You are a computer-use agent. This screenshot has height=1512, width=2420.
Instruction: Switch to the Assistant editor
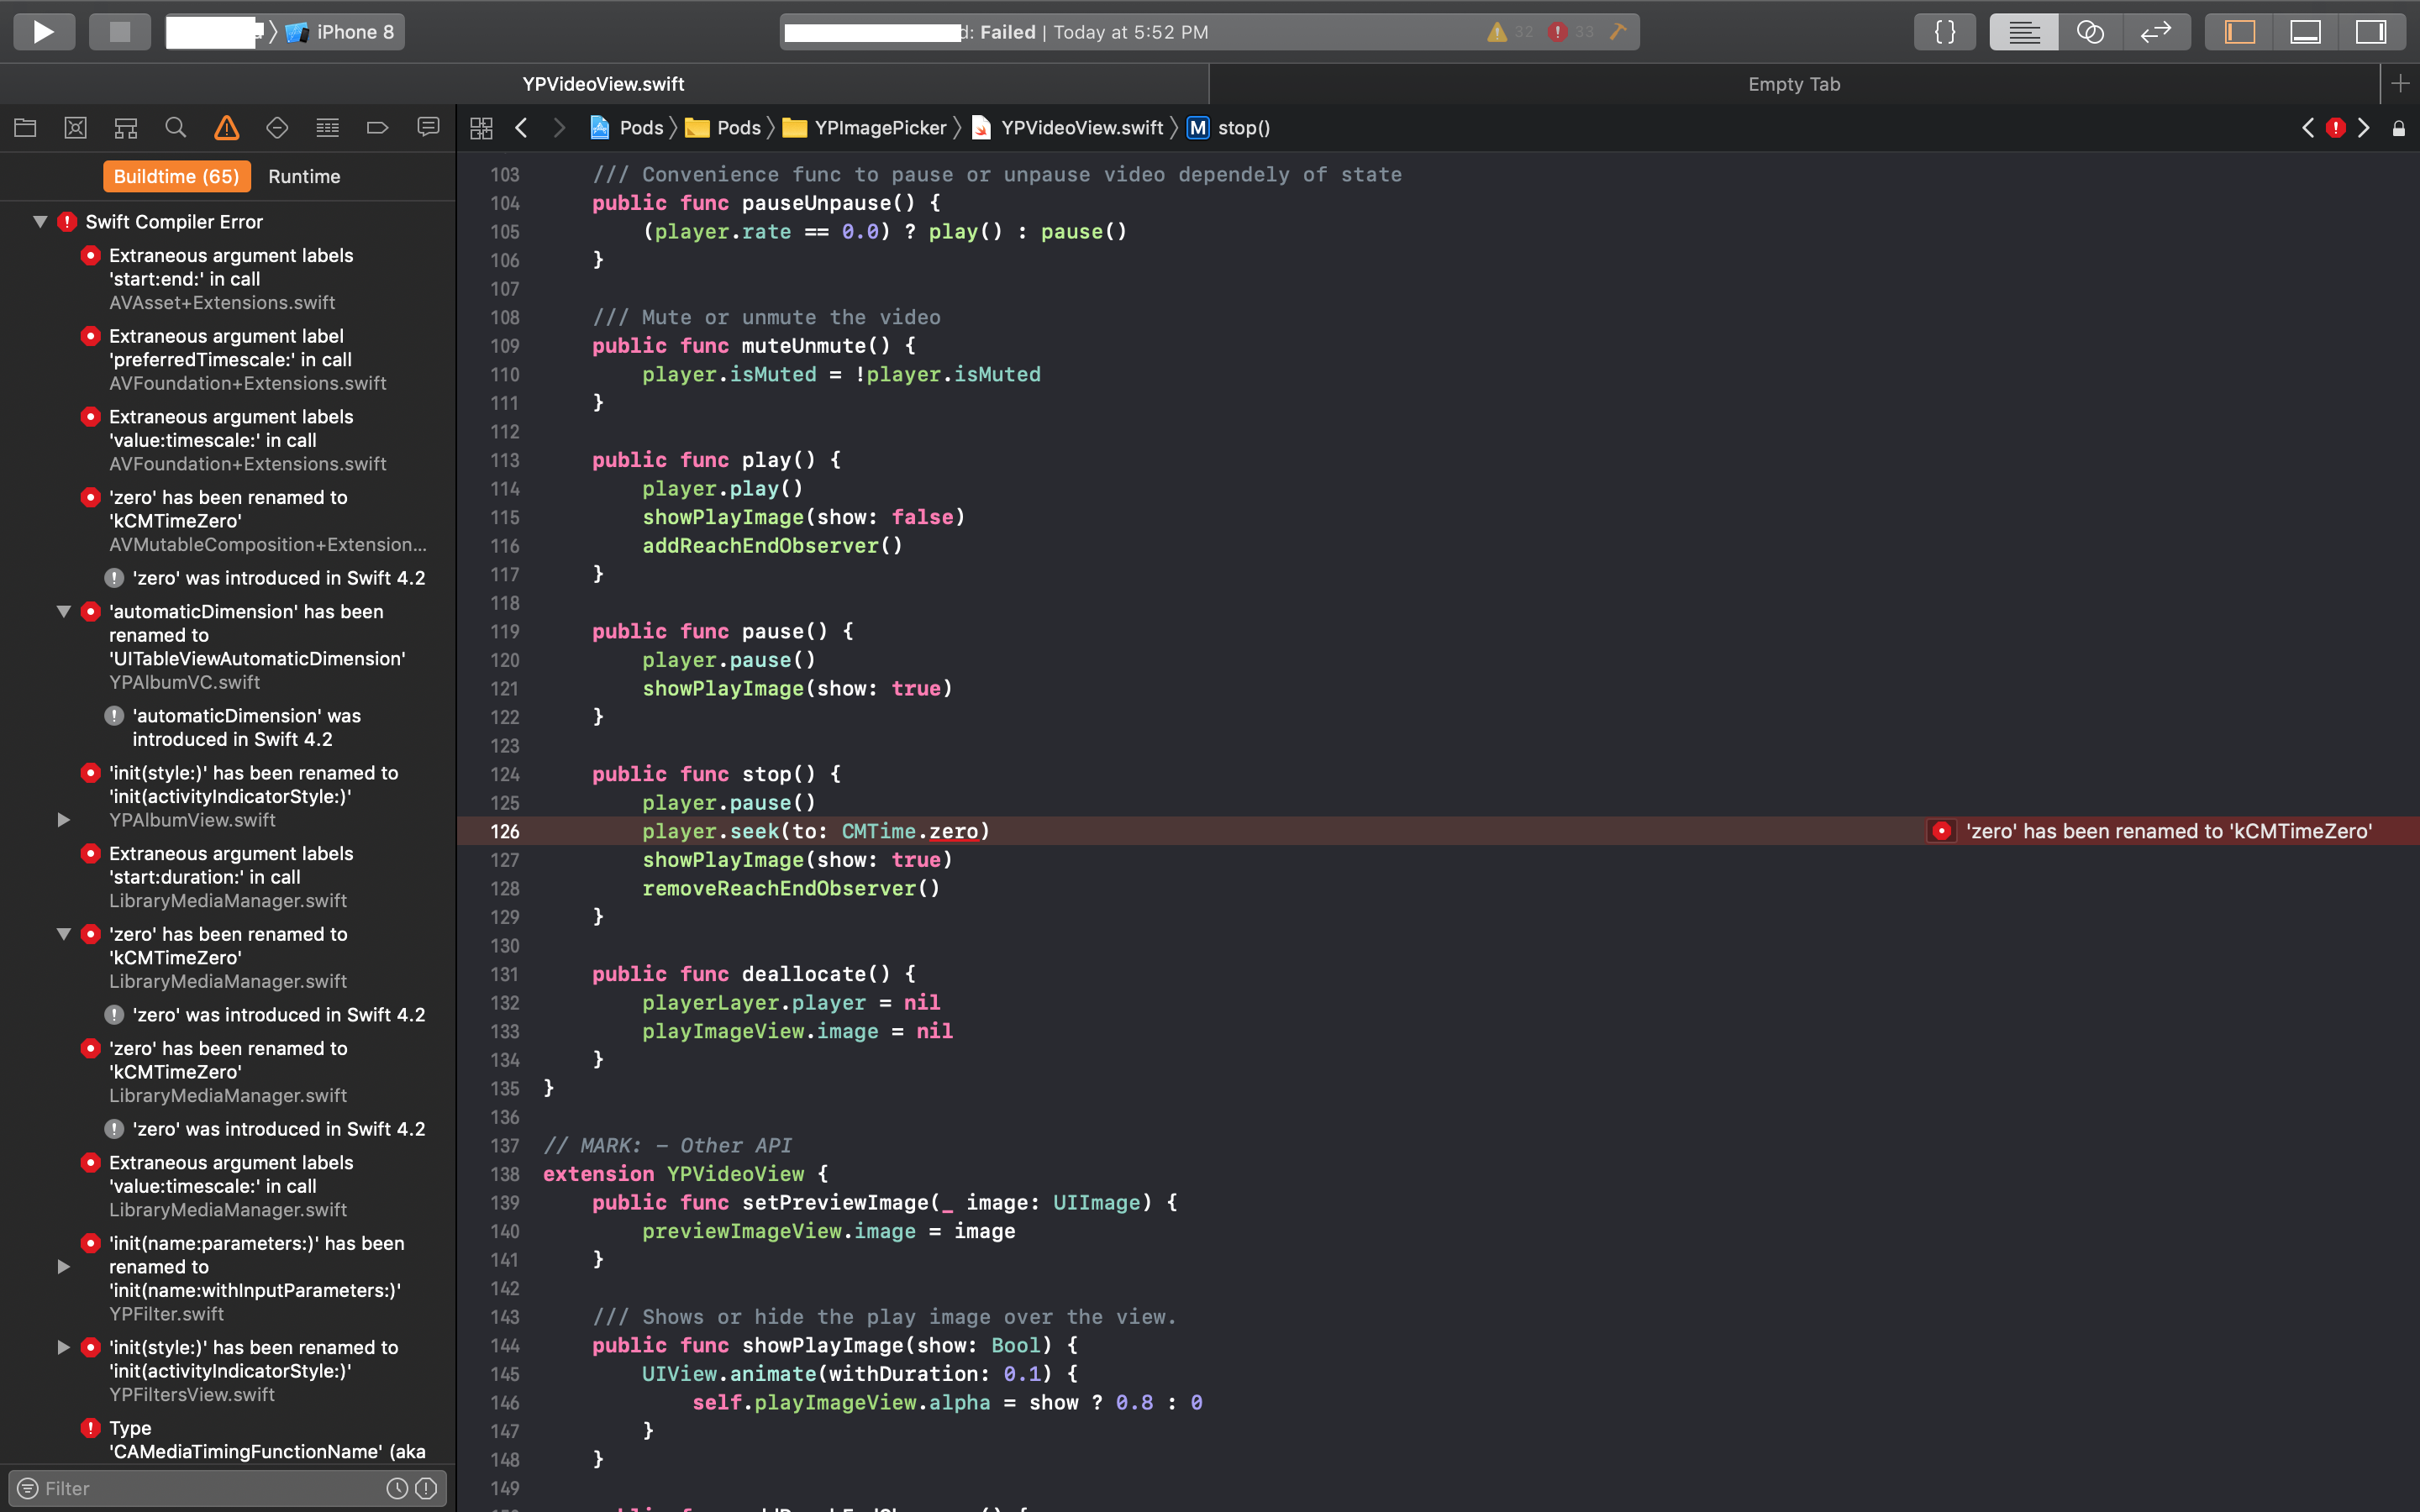[x=2090, y=31]
